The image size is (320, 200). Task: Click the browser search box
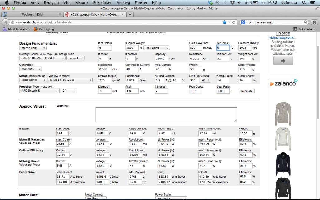click(274, 22)
